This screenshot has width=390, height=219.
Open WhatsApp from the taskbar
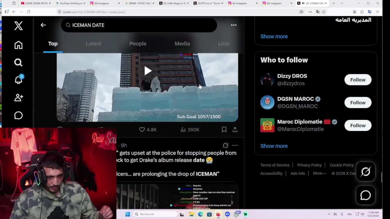click(x=236, y=214)
